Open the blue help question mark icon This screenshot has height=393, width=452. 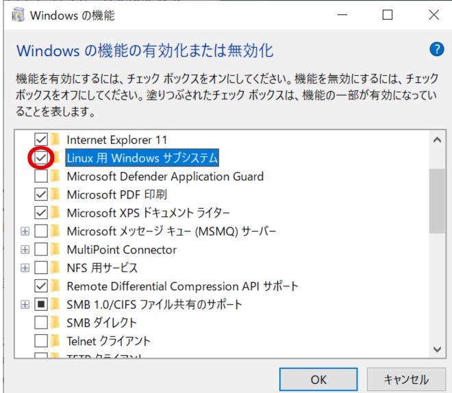pos(437,49)
